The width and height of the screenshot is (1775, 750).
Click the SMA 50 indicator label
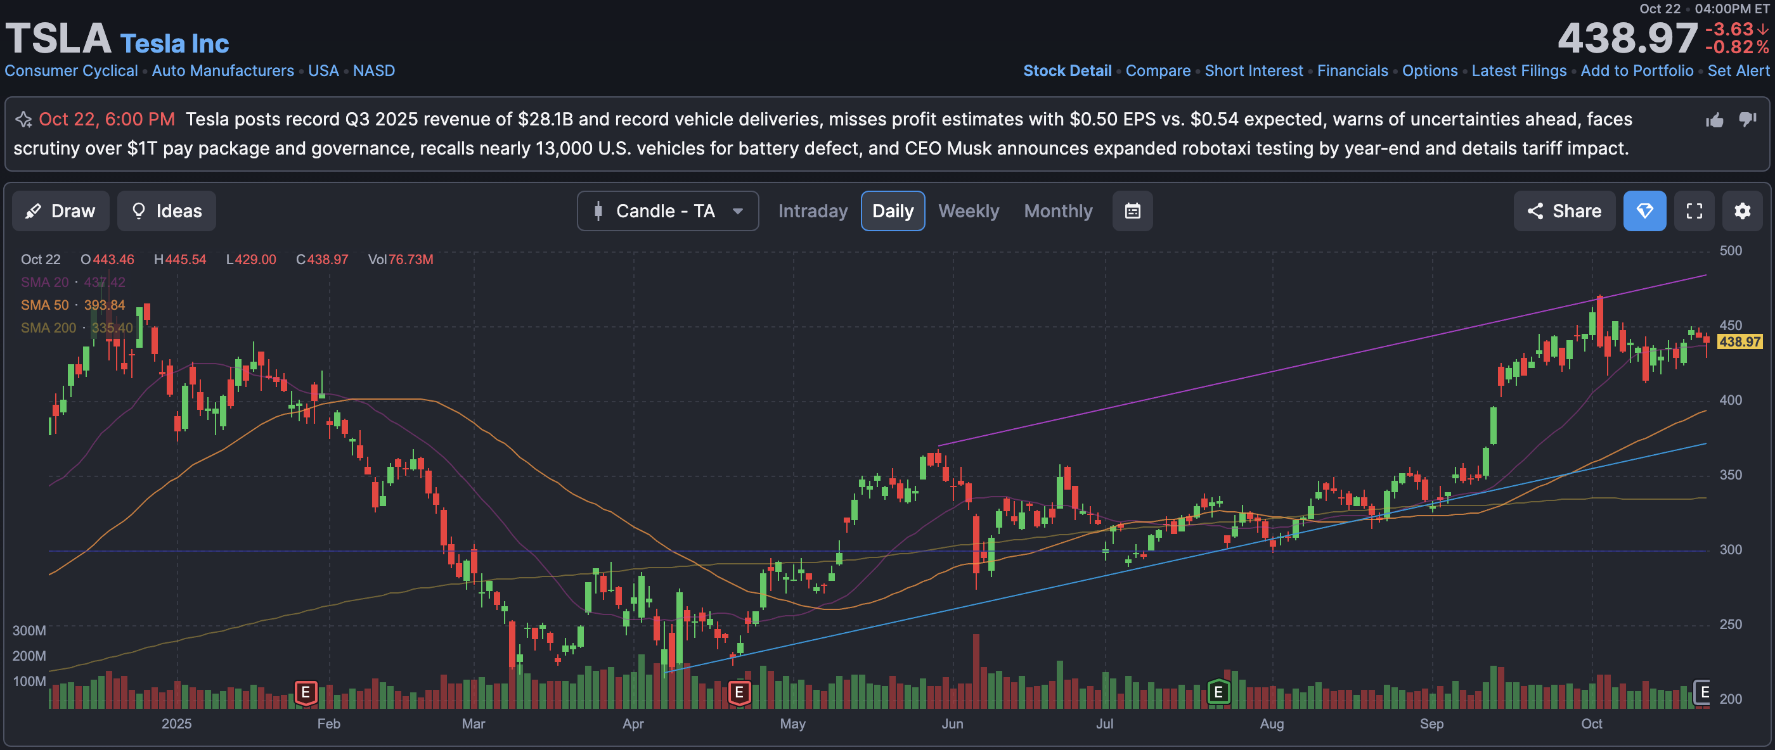[44, 305]
